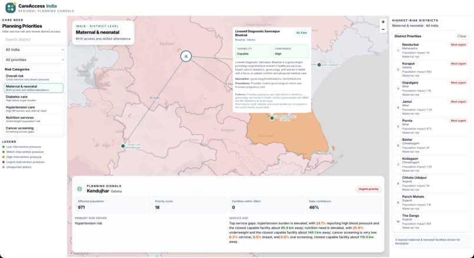
Task: Click the Most urgent badge on Koraput
Action: pos(458,63)
